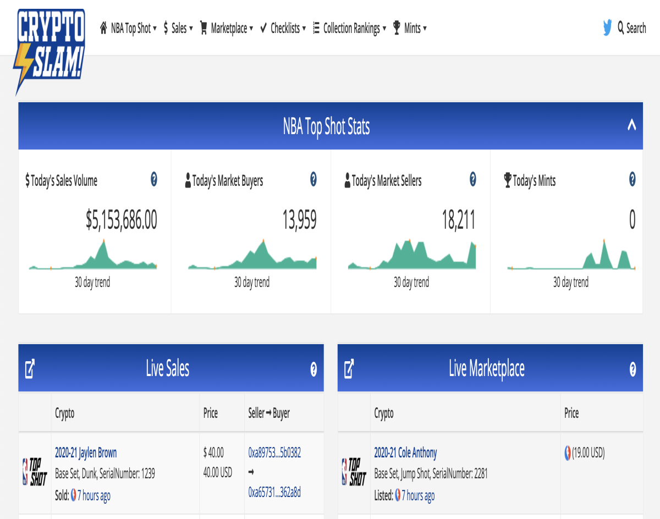This screenshot has width=660, height=519.
Task: Click the Crypto header in Live Marketplace
Action: tap(384, 413)
